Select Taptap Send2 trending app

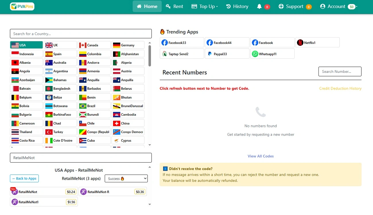pos(182,54)
